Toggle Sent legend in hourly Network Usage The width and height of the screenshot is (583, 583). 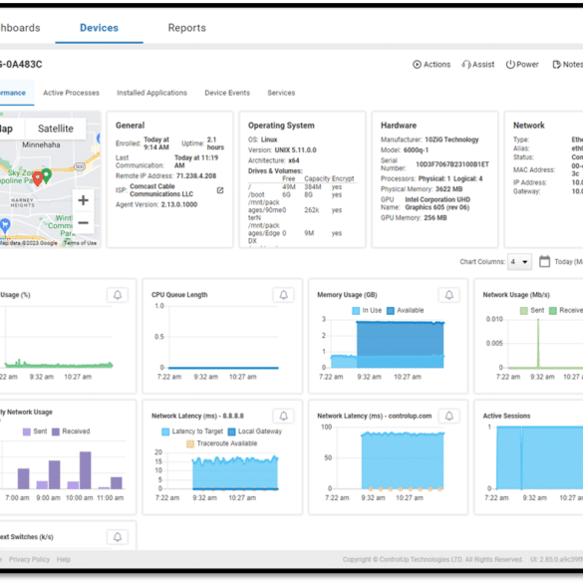click(x=35, y=432)
